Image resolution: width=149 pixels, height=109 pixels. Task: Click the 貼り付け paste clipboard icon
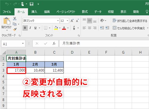7,21
